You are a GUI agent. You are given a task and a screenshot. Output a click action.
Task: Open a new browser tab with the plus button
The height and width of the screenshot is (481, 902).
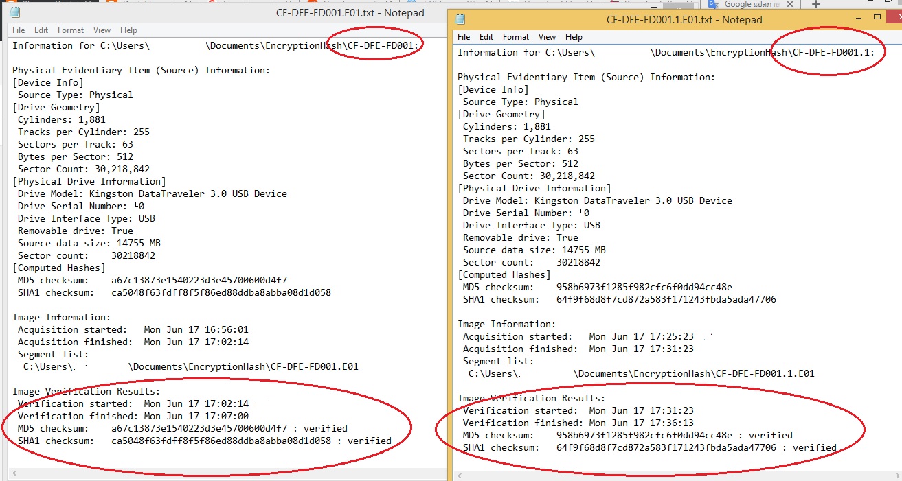[815, 4]
